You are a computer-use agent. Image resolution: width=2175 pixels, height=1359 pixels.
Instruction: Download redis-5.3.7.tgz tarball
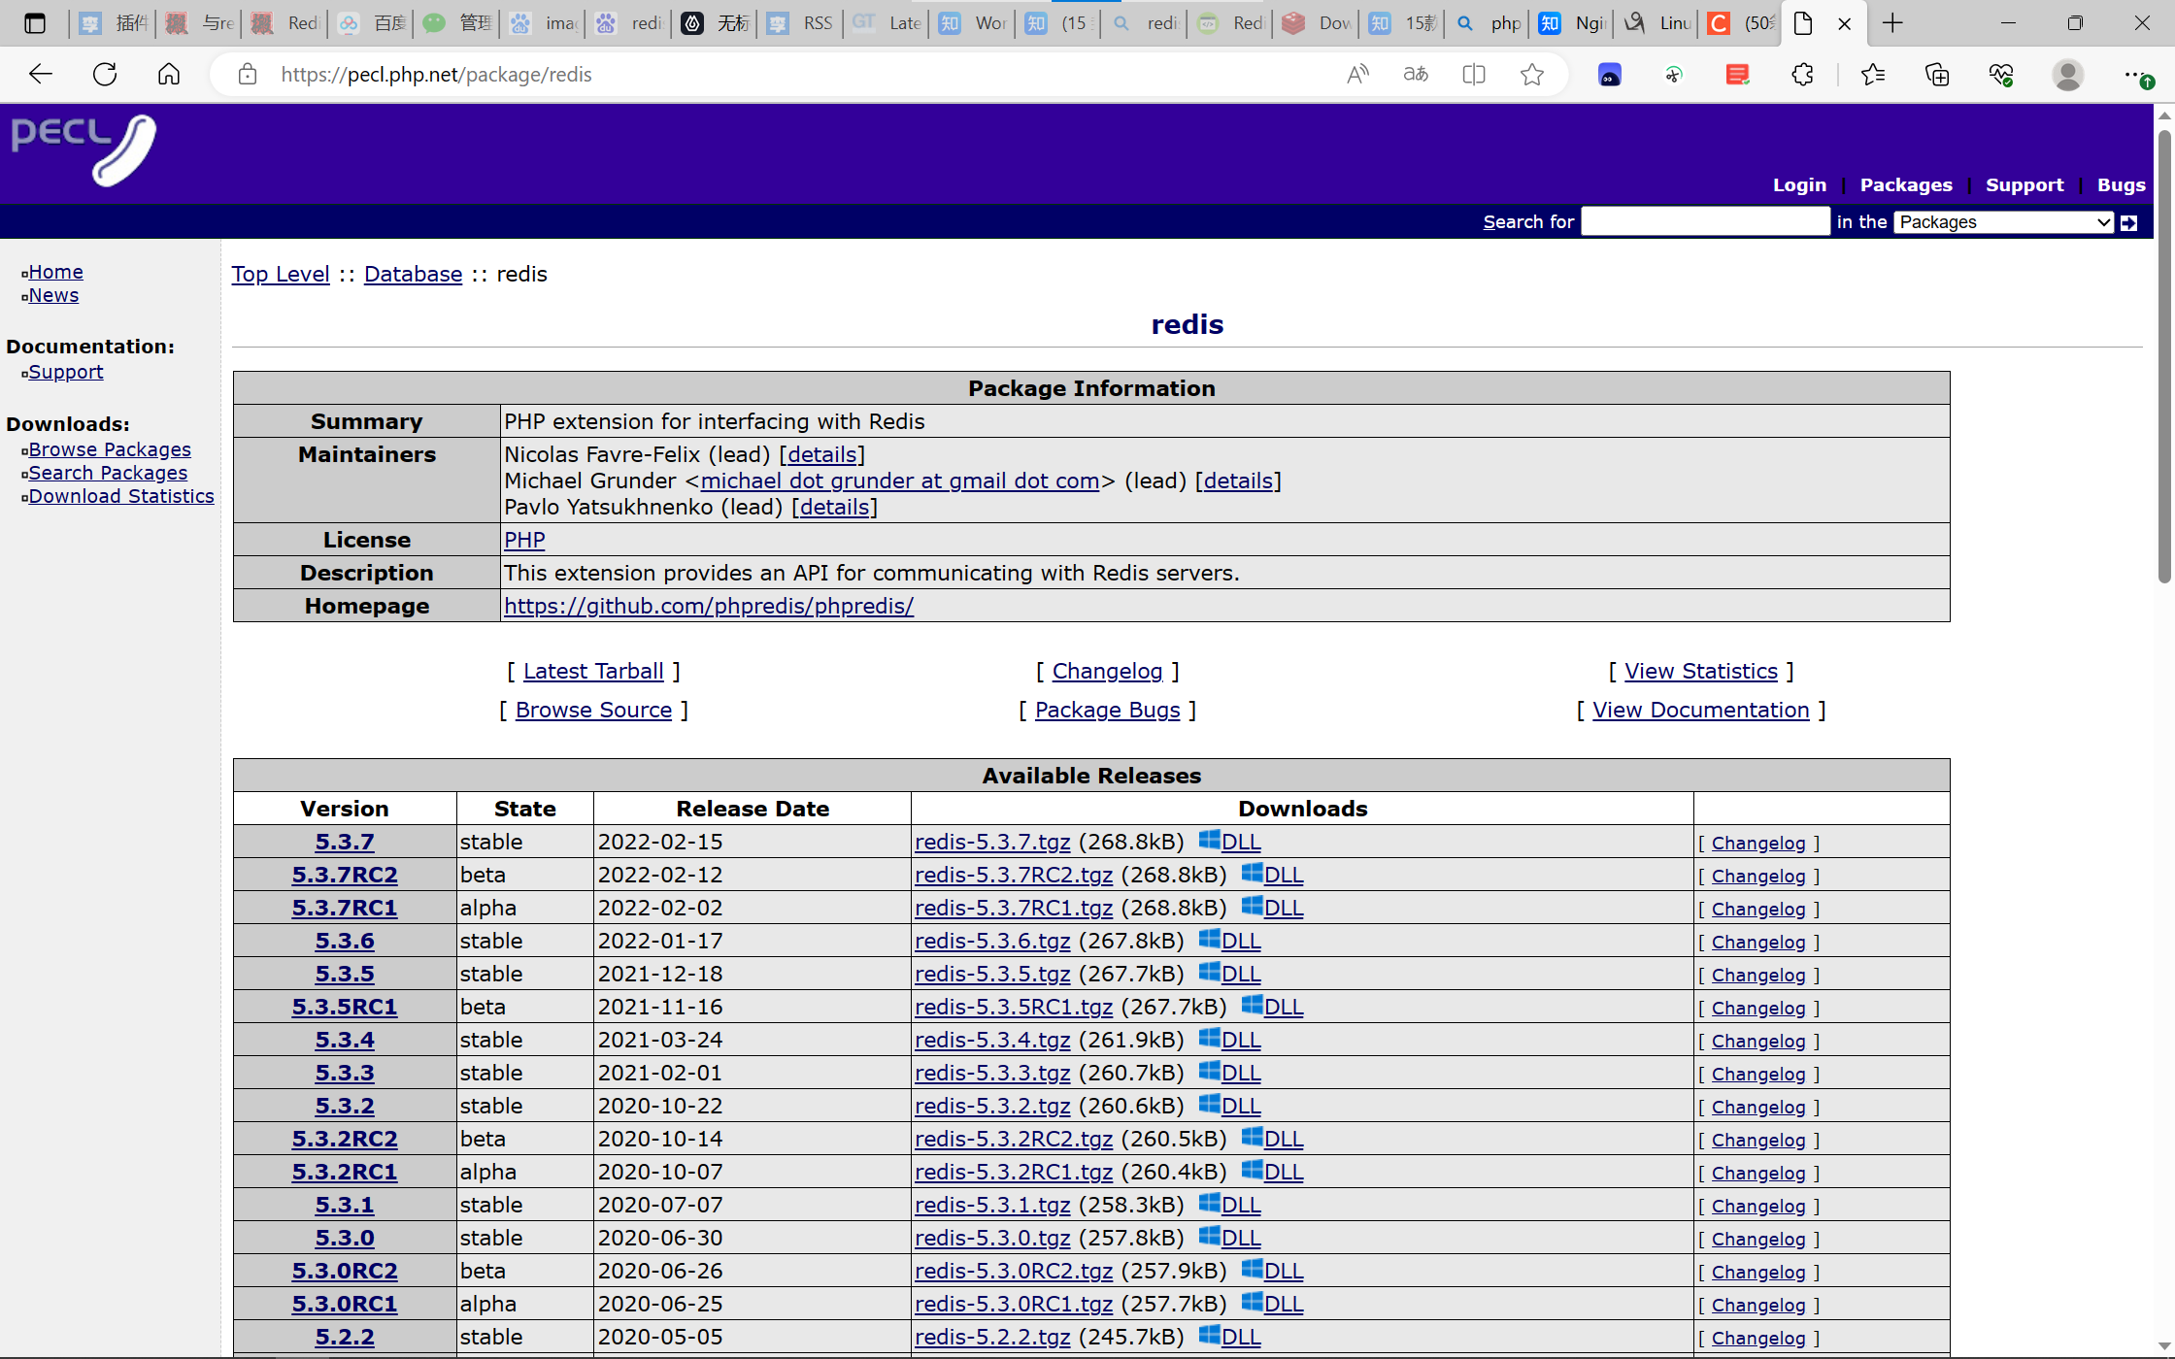[992, 843]
